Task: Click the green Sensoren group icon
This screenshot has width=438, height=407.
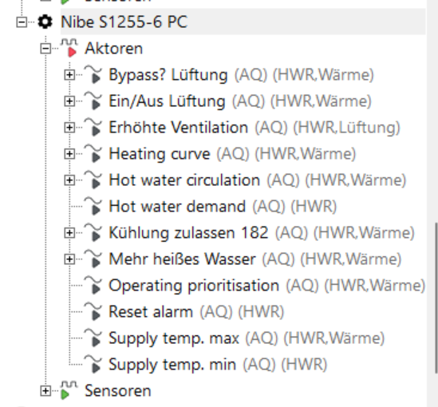Action: 69,390
